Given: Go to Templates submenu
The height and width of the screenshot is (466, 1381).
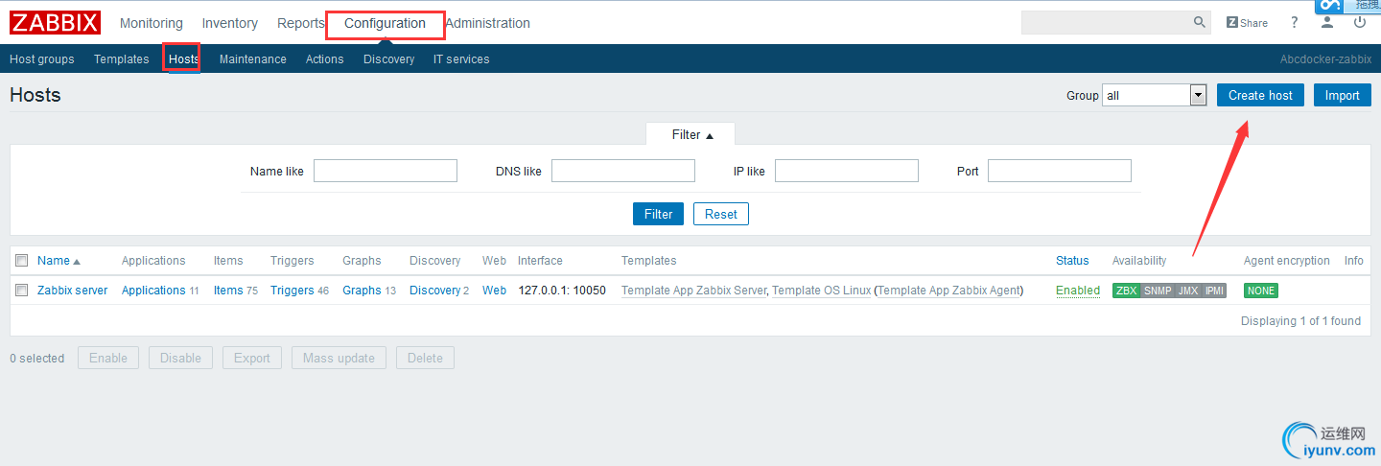Looking at the screenshot, I should [122, 59].
